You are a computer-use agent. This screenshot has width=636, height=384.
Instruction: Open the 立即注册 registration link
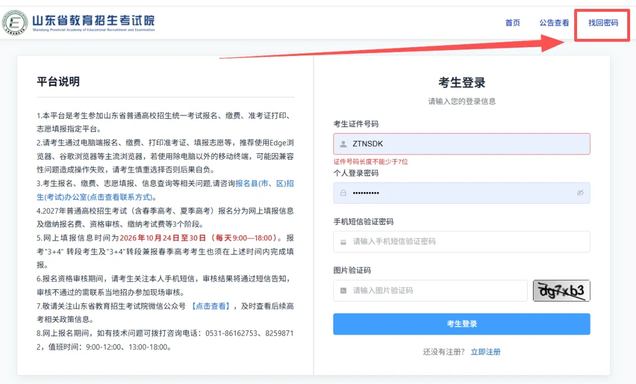point(485,352)
